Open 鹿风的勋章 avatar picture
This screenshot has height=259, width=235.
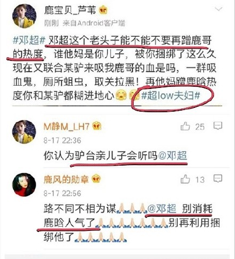tap(24, 185)
